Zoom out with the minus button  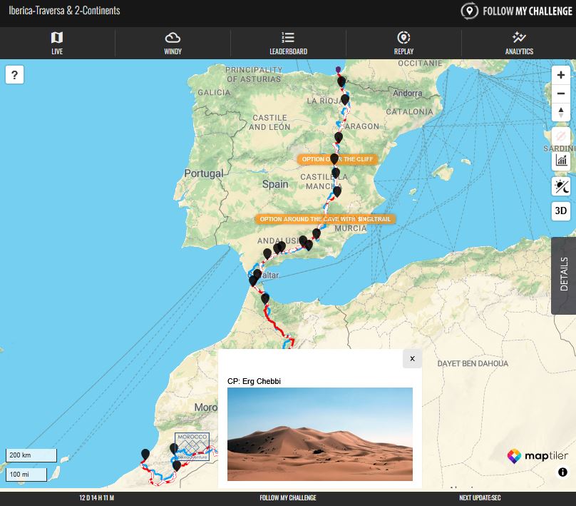pyautogui.click(x=561, y=93)
